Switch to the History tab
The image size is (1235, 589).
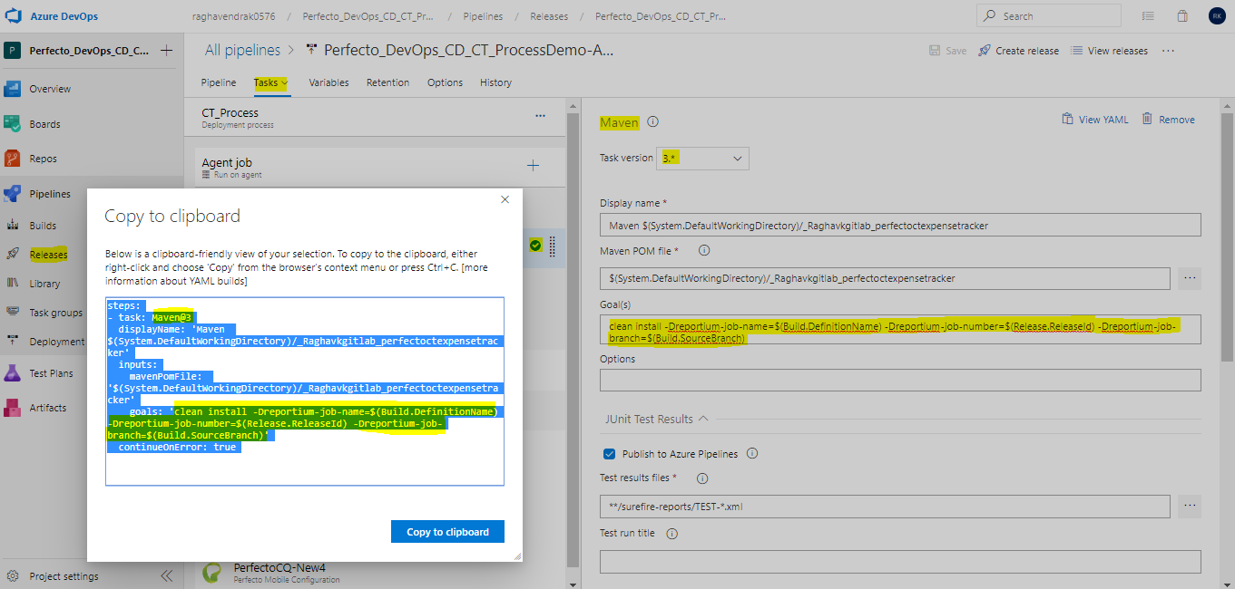pyautogui.click(x=495, y=82)
